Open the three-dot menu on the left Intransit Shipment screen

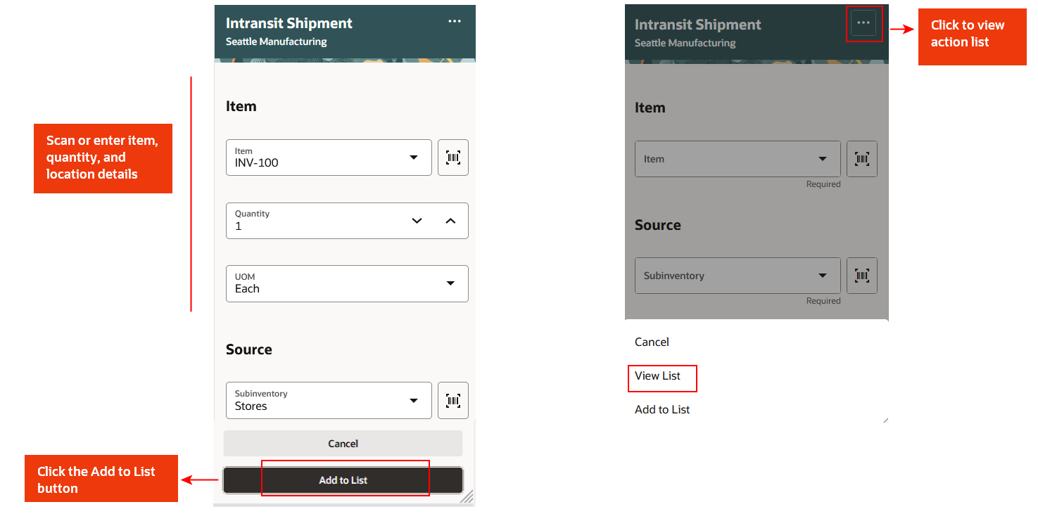tap(455, 21)
